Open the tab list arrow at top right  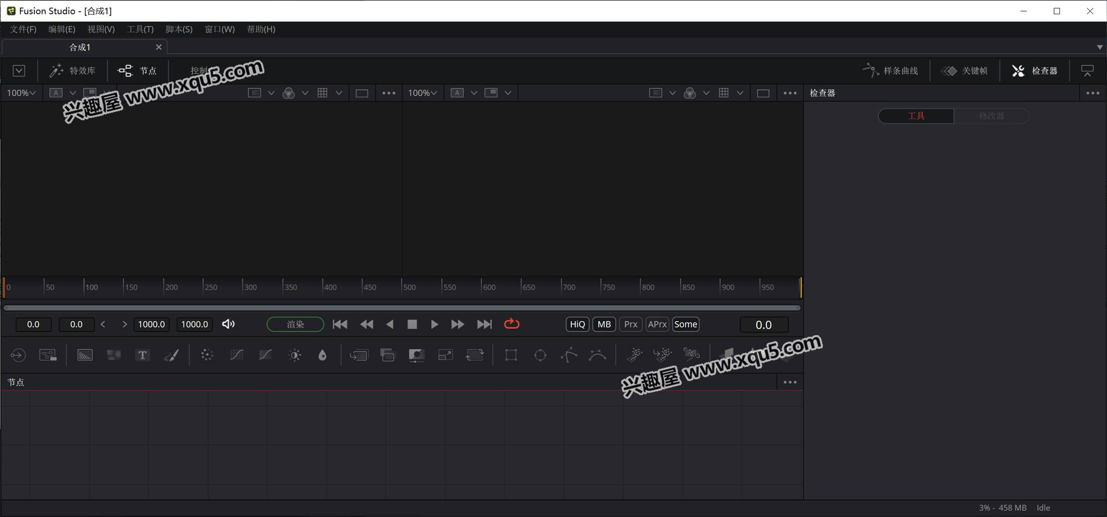[1099, 47]
